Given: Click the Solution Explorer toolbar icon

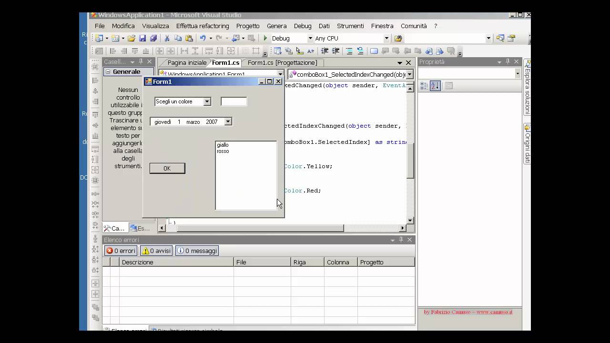Looking at the screenshot, I should click(500, 38).
